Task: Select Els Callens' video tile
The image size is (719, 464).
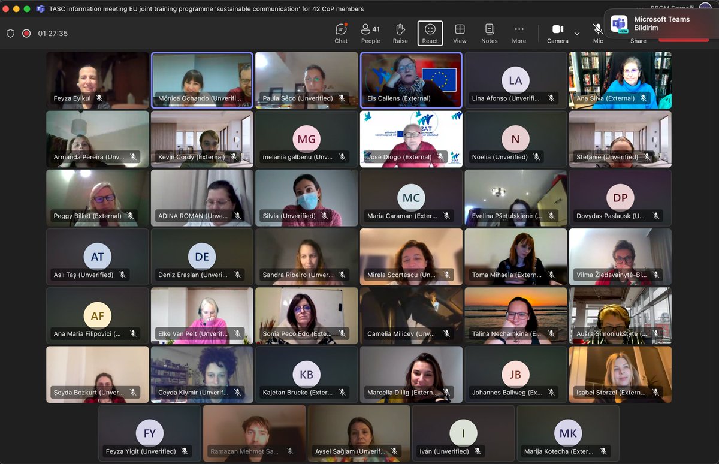Action: point(411,80)
